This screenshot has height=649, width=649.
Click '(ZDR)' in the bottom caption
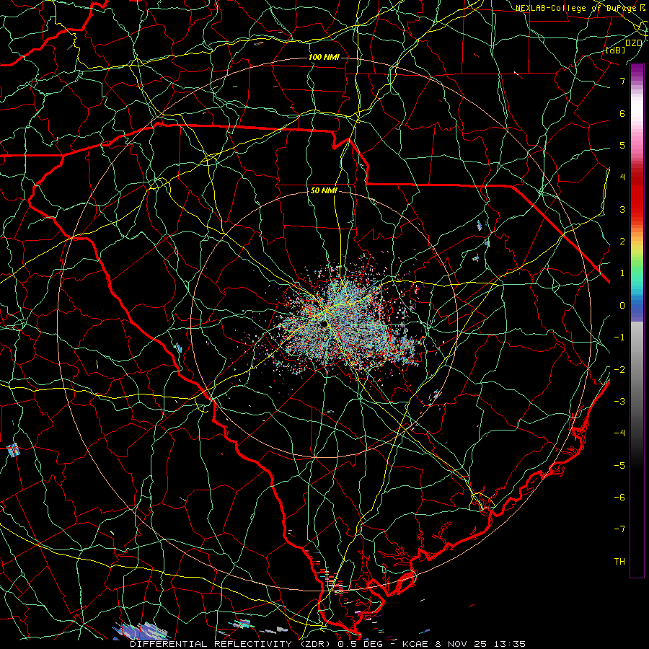pos(315,644)
